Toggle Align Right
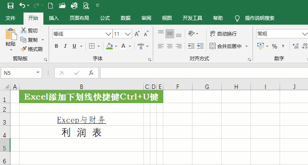Image resolution: width=308 pixels, height=165 pixels. click(x=179, y=46)
